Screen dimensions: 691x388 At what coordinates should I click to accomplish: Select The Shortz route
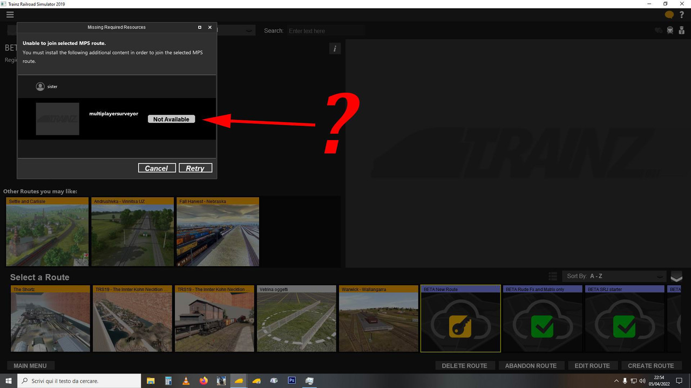[51, 318]
